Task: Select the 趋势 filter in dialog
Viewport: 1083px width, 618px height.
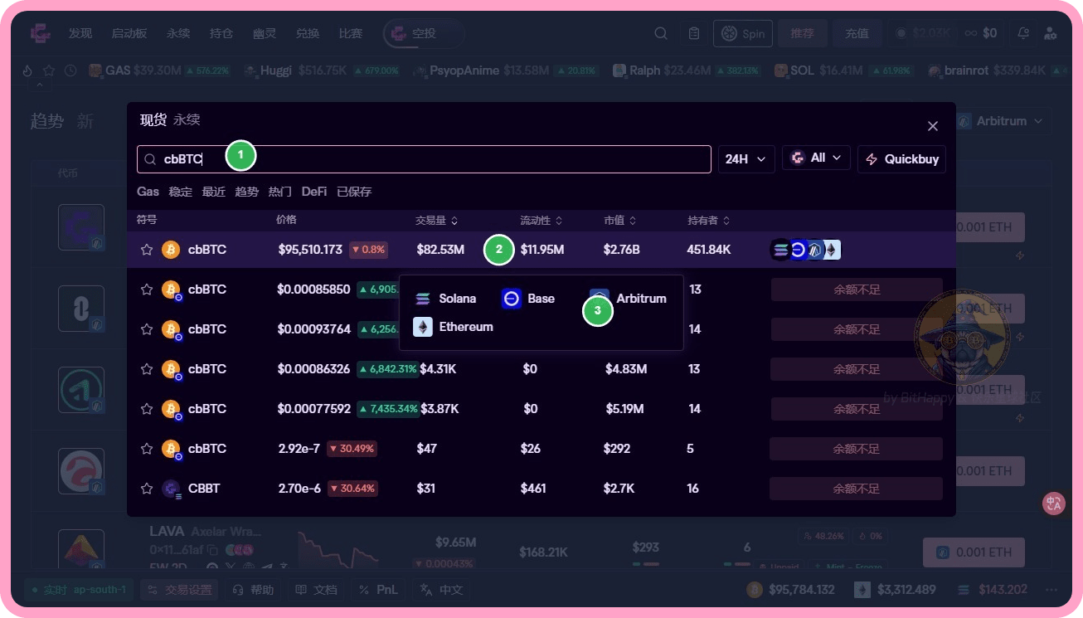Action: pos(246,192)
